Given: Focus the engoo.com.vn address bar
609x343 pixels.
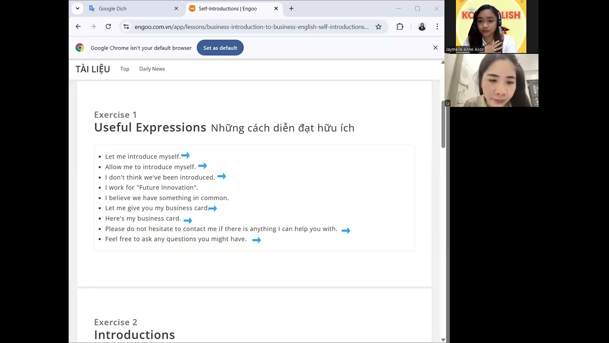Looking at the screenshot, I should 251,27.
